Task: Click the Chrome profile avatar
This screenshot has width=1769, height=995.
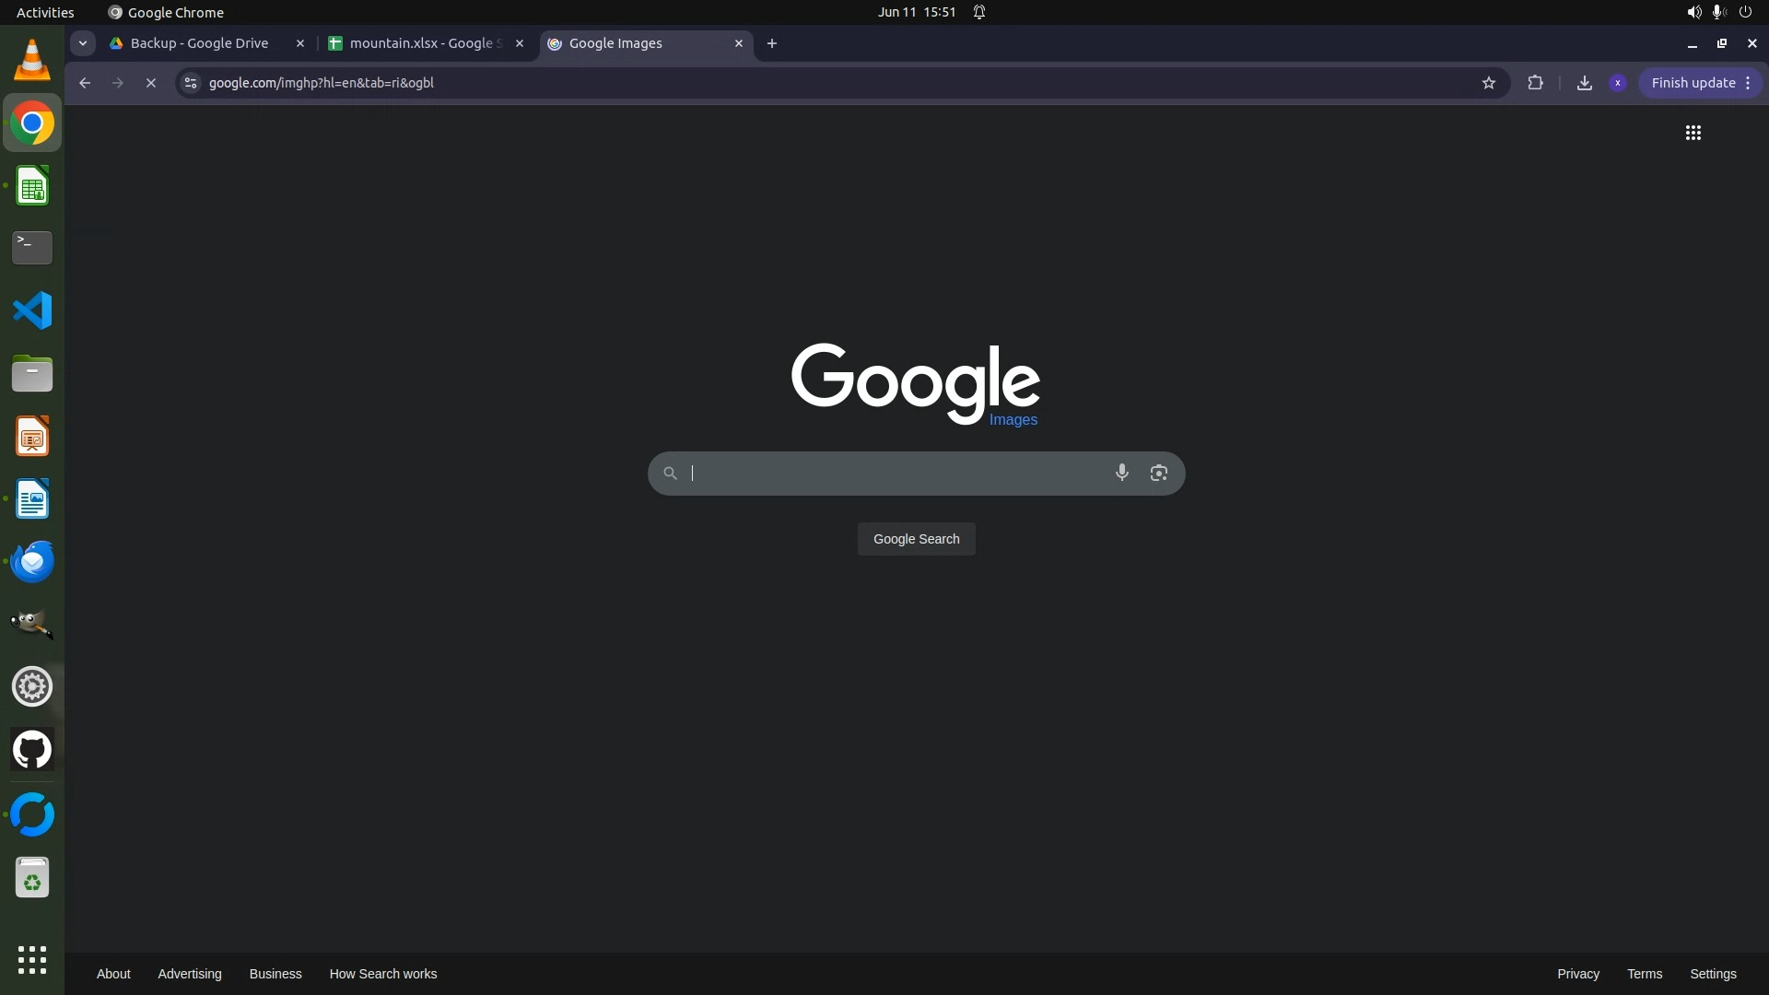Action: (x=1617, y=83)
